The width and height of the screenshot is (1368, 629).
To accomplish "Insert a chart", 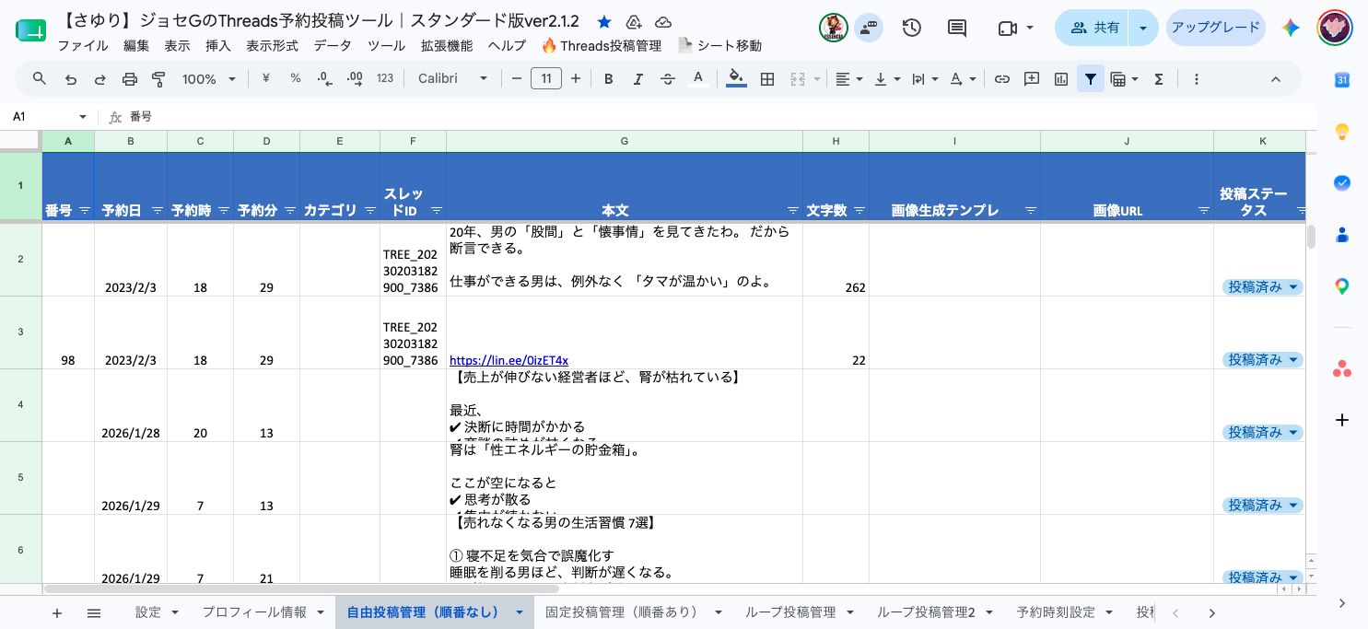I will tap(1061, 79).
